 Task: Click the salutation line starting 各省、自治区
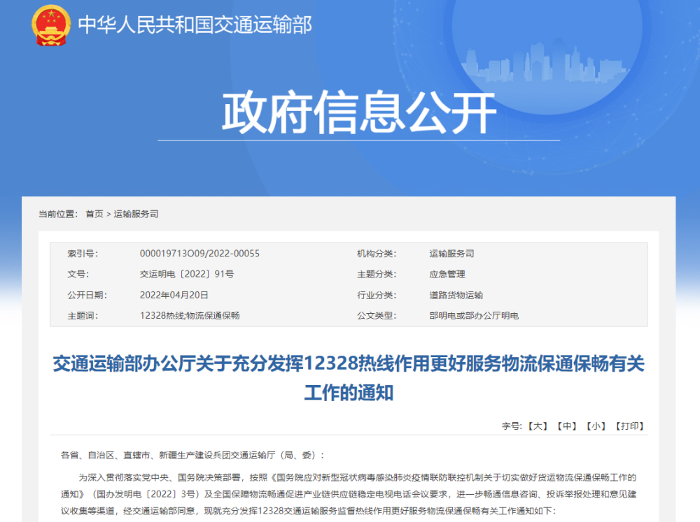(x=193, y=456)
